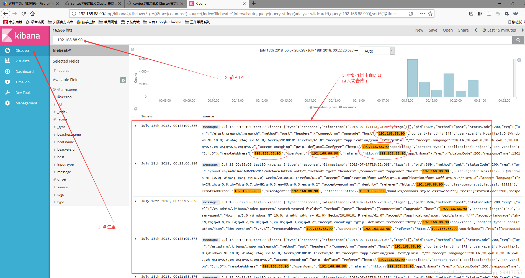
Task: Select the beat.hostname field
Action: coord(69,135)
